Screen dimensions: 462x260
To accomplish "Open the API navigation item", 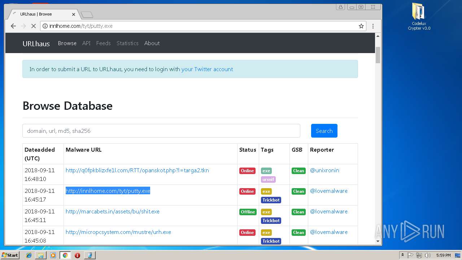I will point(86,43).
